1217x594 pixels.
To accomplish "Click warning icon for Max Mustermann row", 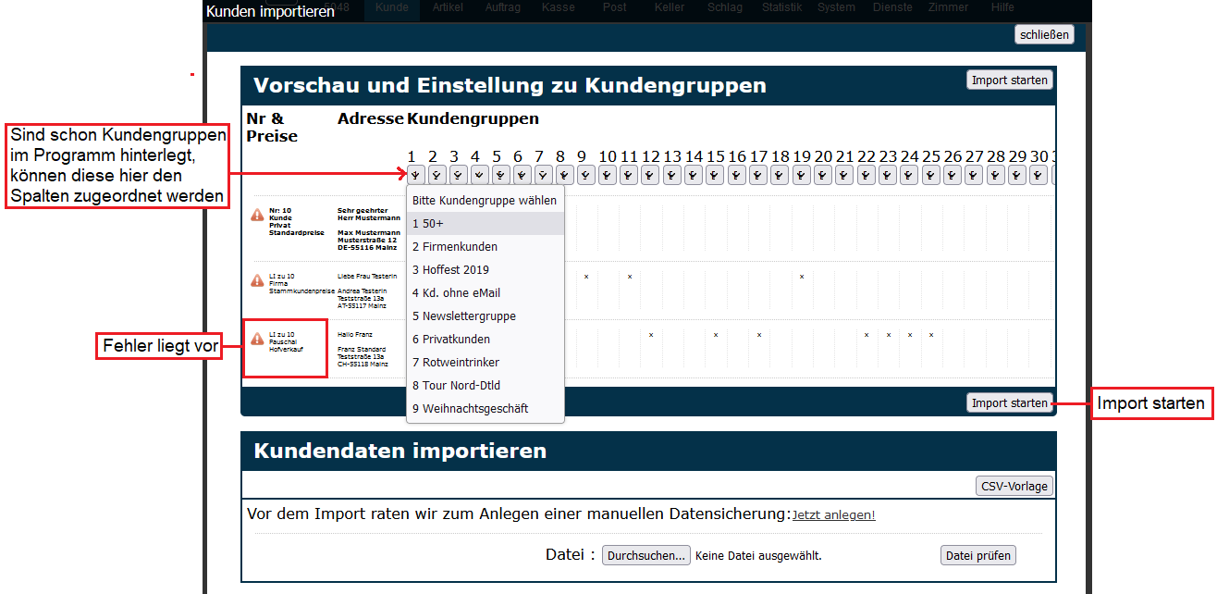I will pyautogui.click(x=257, y=216).
